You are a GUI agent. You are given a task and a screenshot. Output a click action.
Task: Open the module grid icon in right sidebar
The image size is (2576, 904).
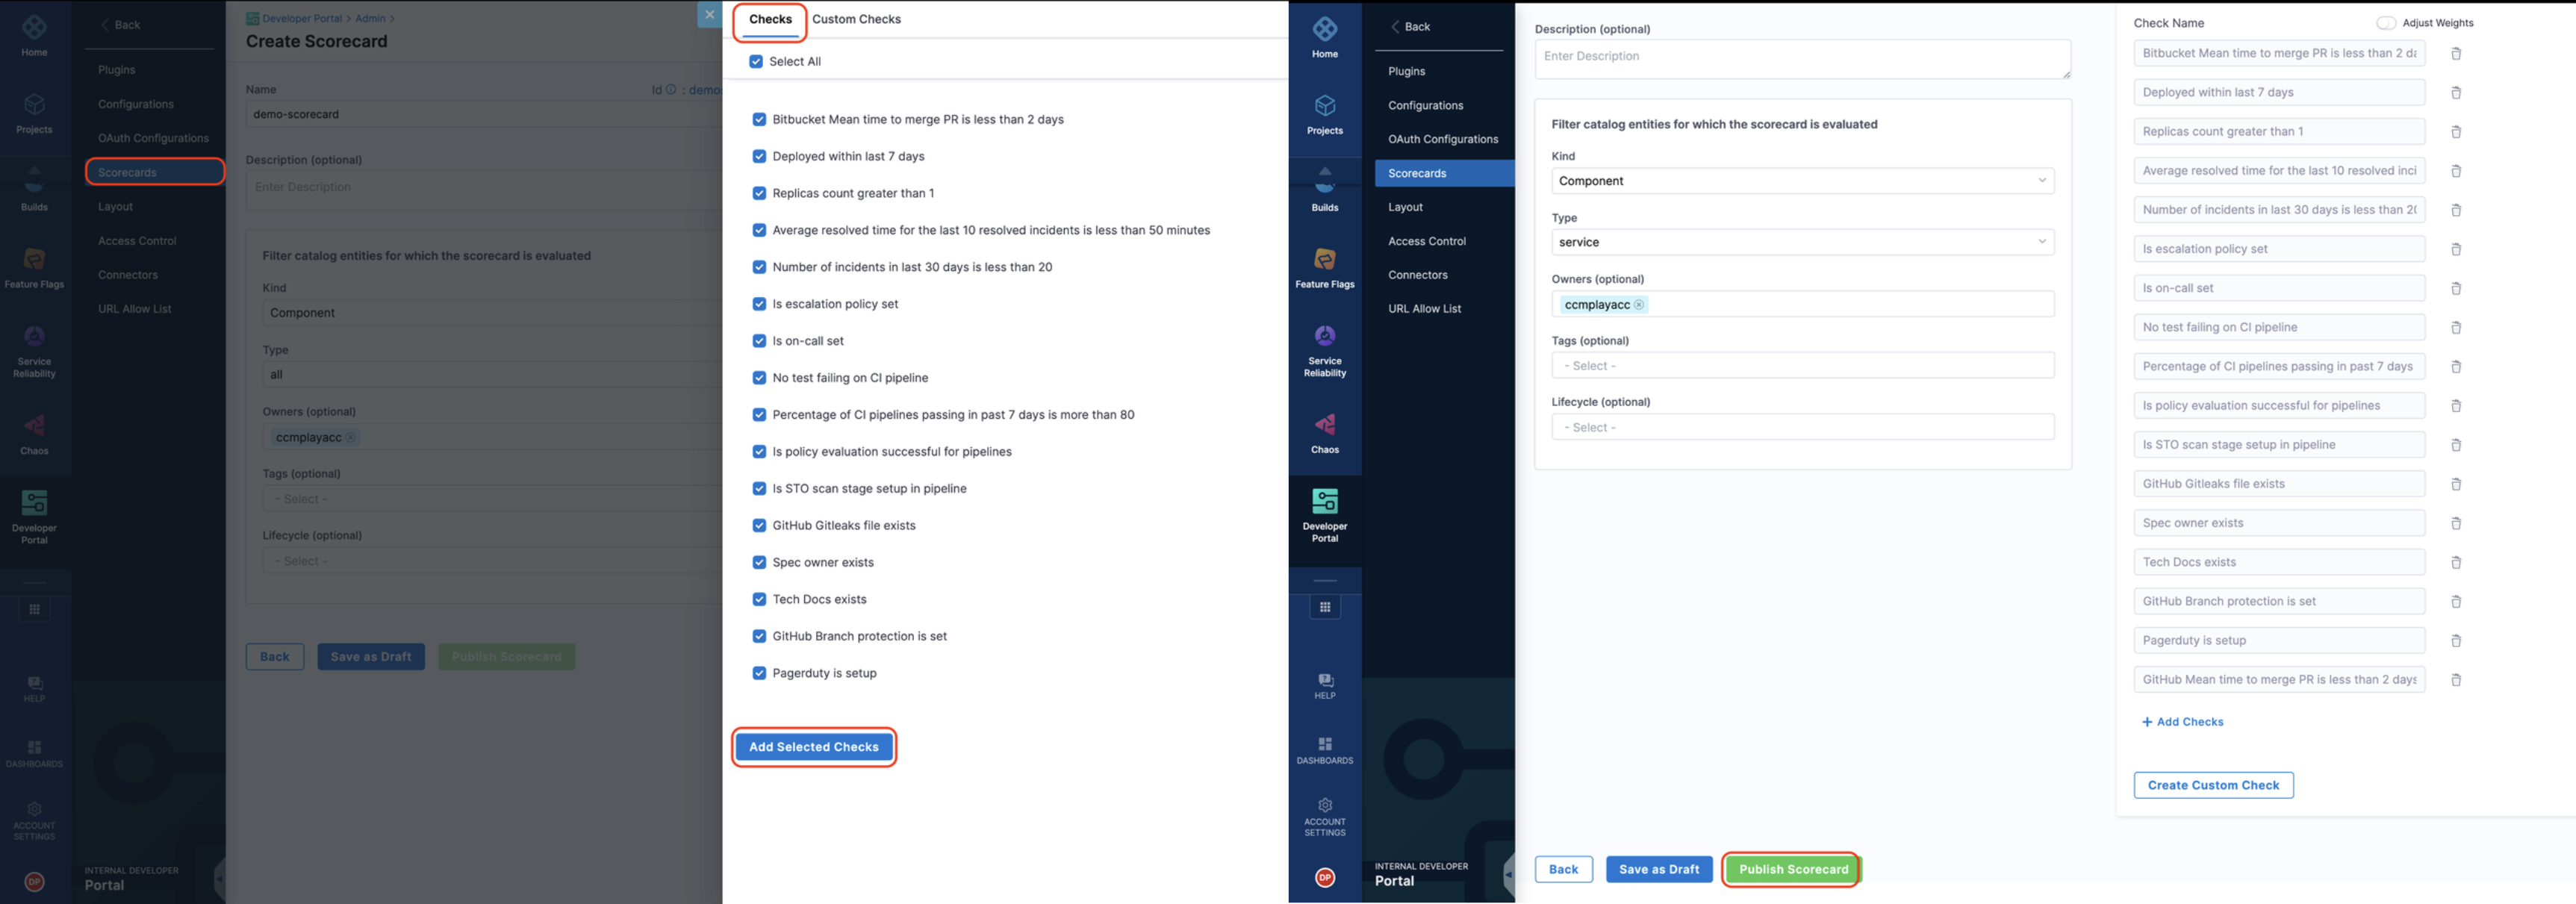pos(1324,607)
